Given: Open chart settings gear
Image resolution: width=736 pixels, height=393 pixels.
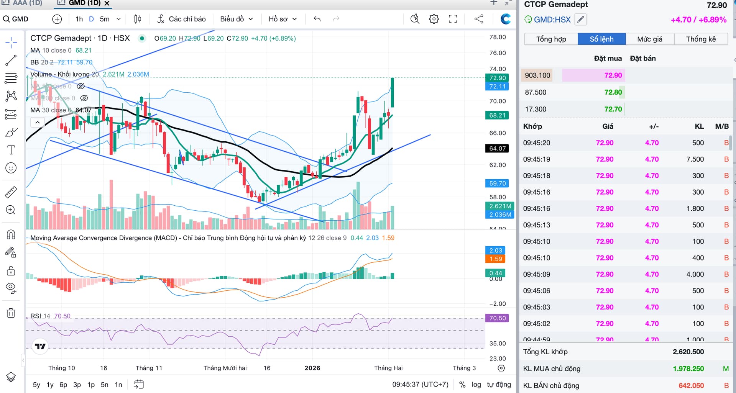Looking at the screenshot, I should 434,19.
